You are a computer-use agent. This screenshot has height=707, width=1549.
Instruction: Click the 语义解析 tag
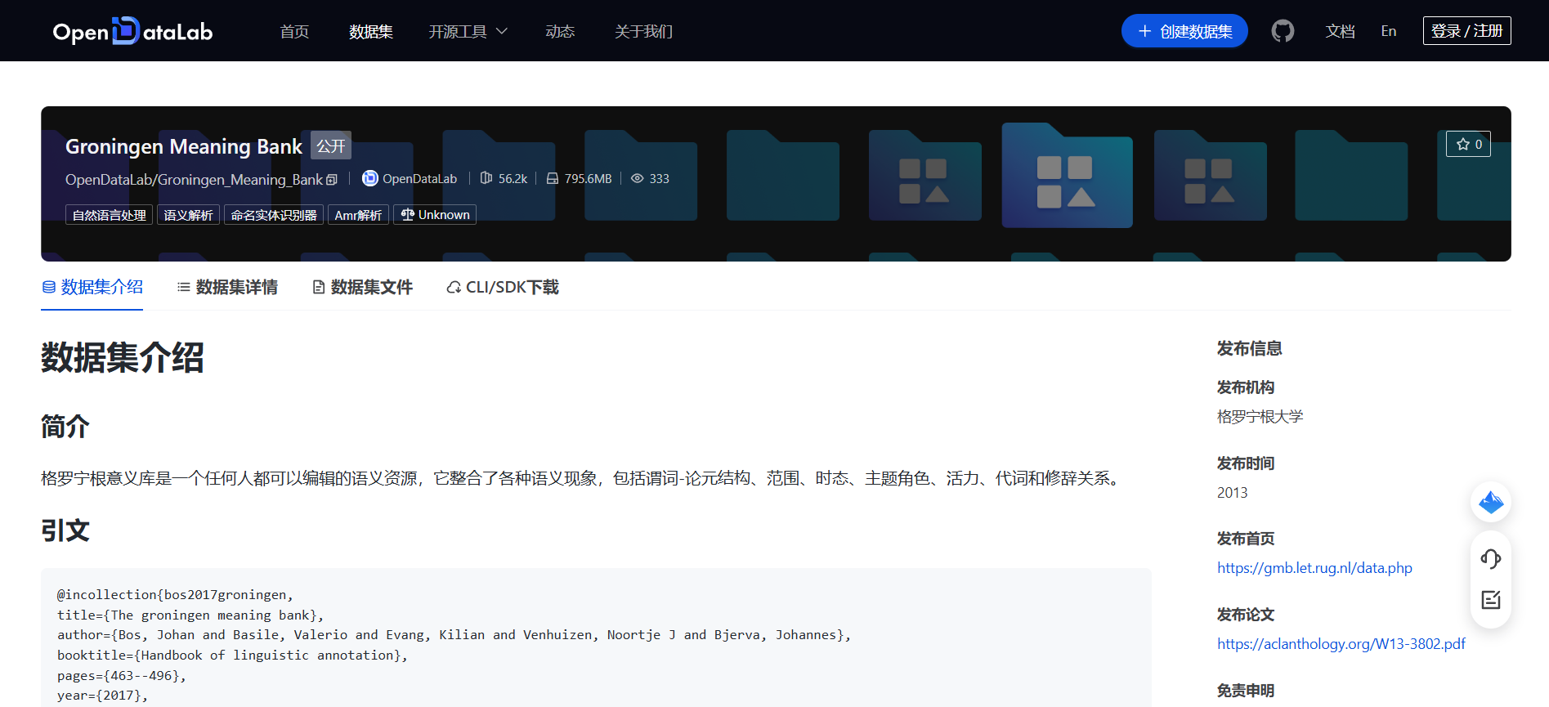pos(188,215)
